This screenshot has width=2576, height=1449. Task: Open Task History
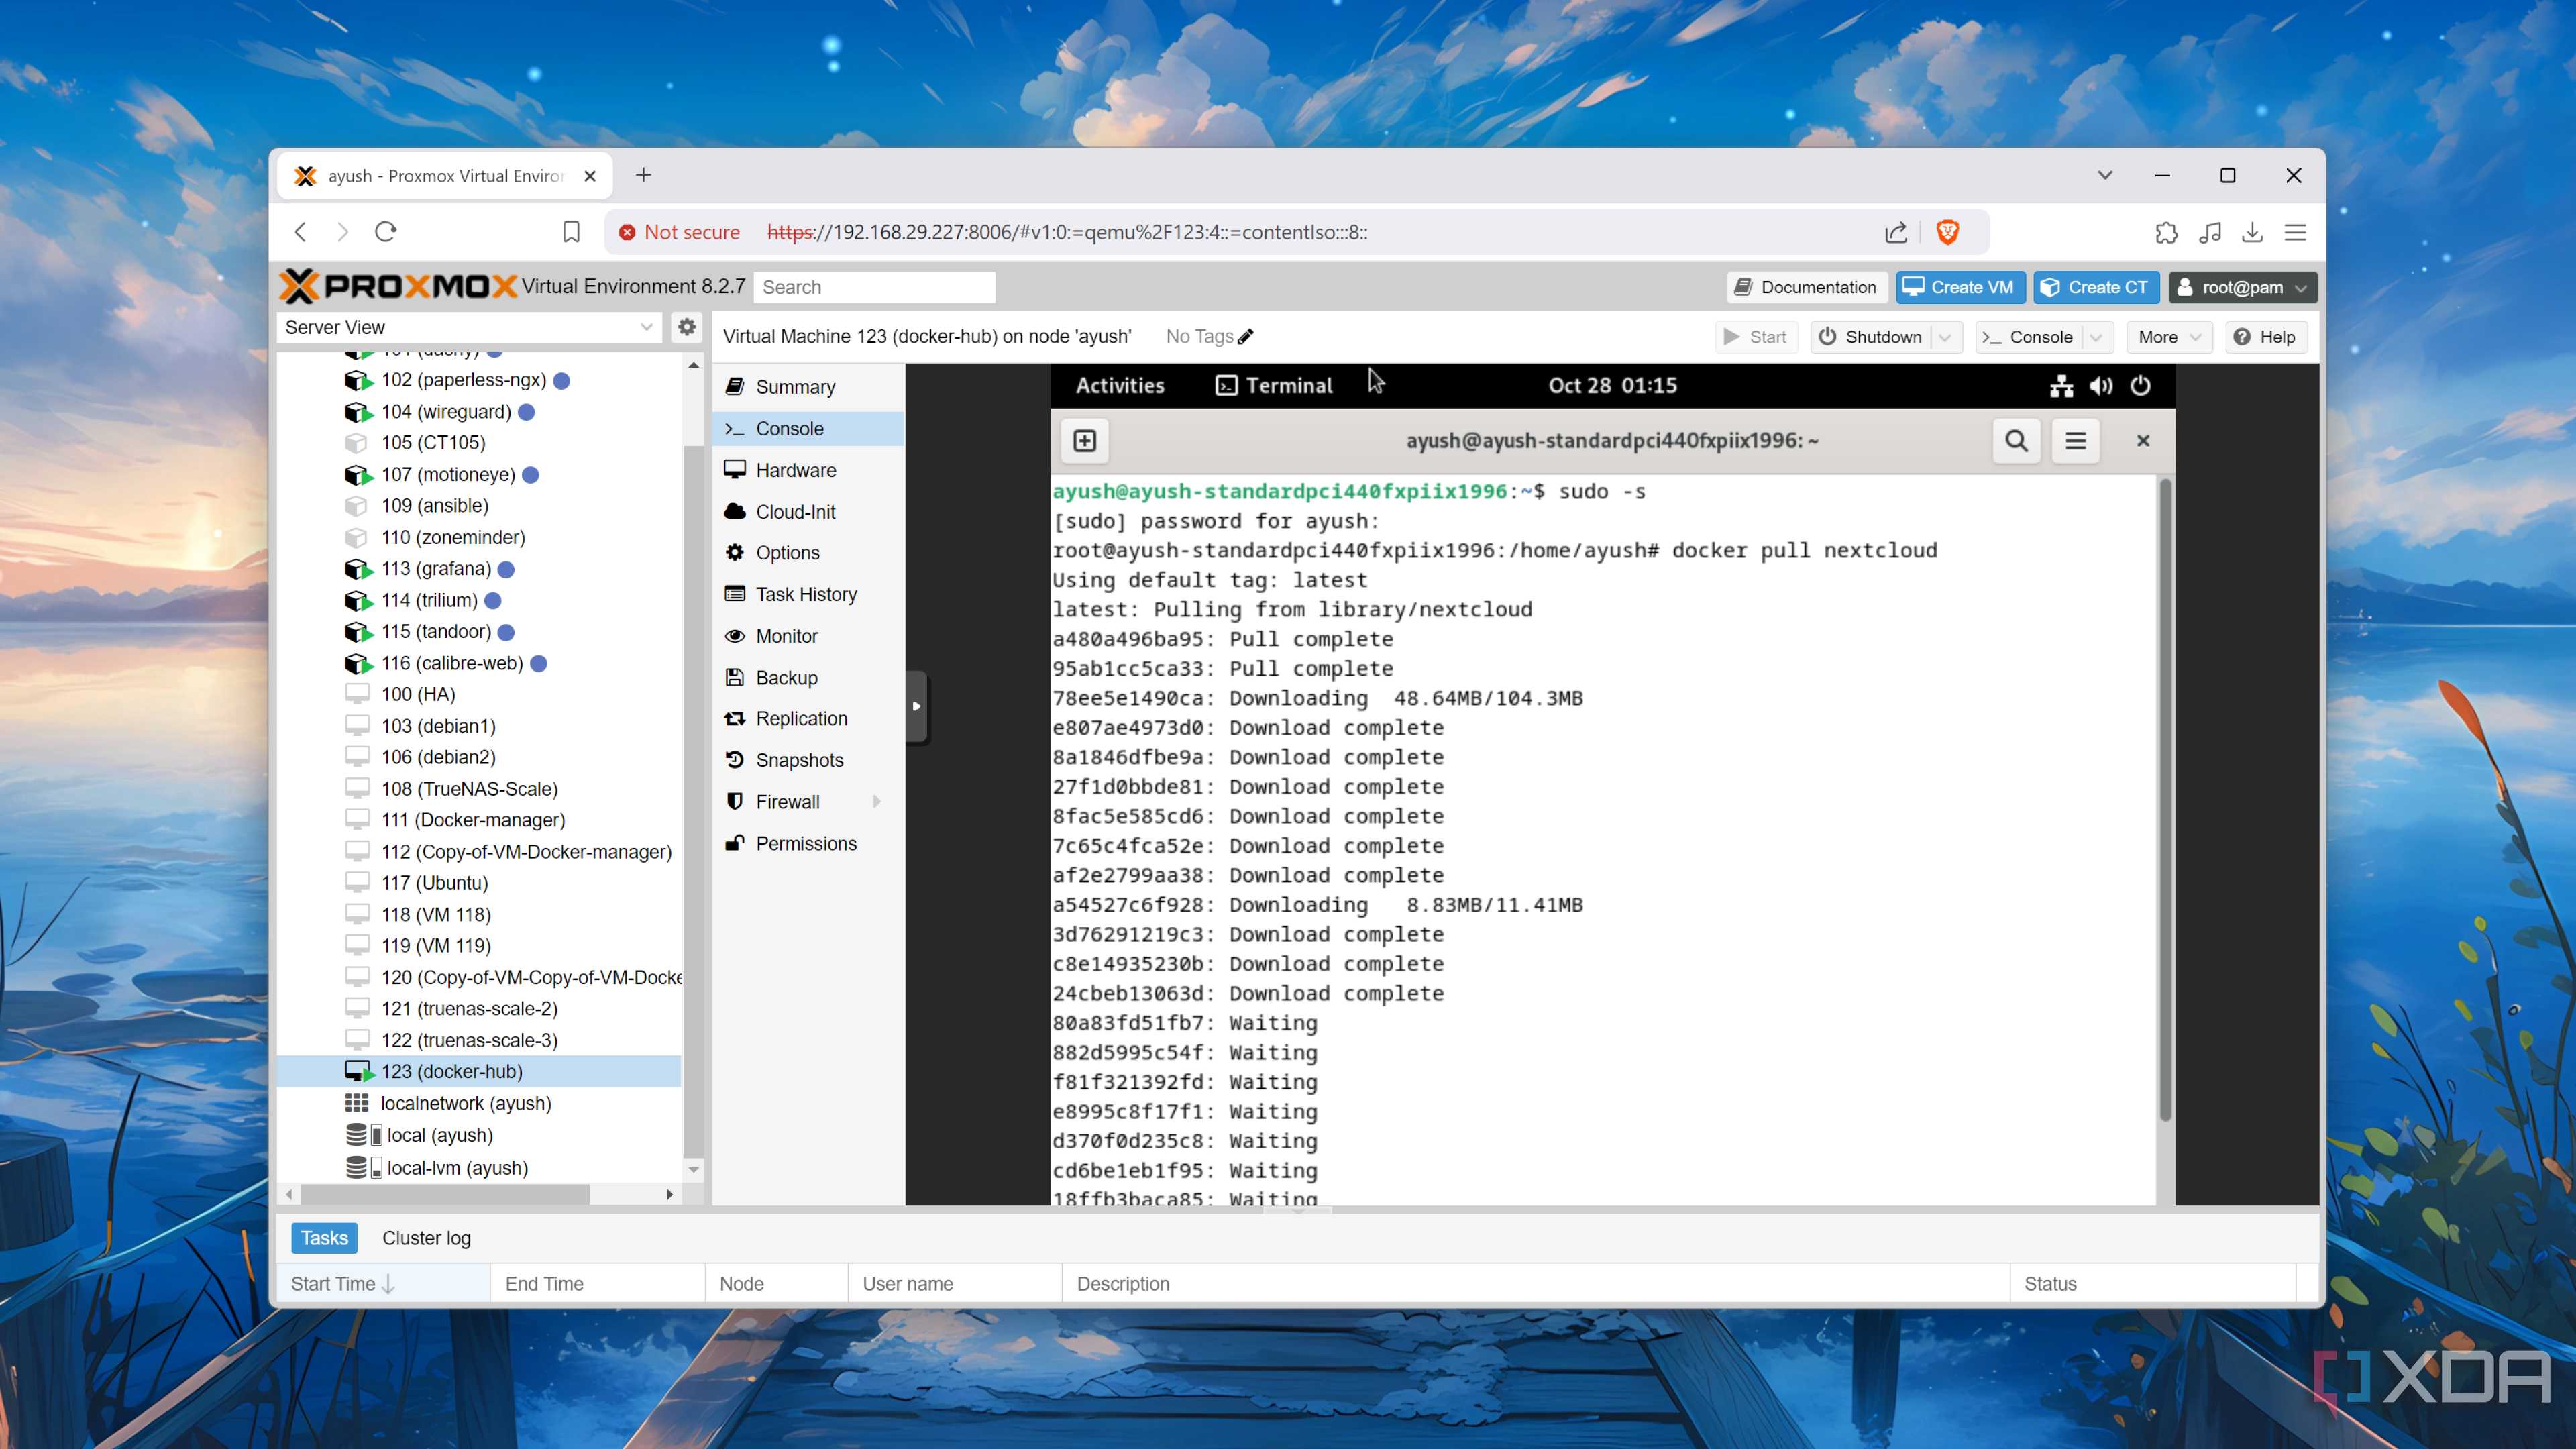809,595
